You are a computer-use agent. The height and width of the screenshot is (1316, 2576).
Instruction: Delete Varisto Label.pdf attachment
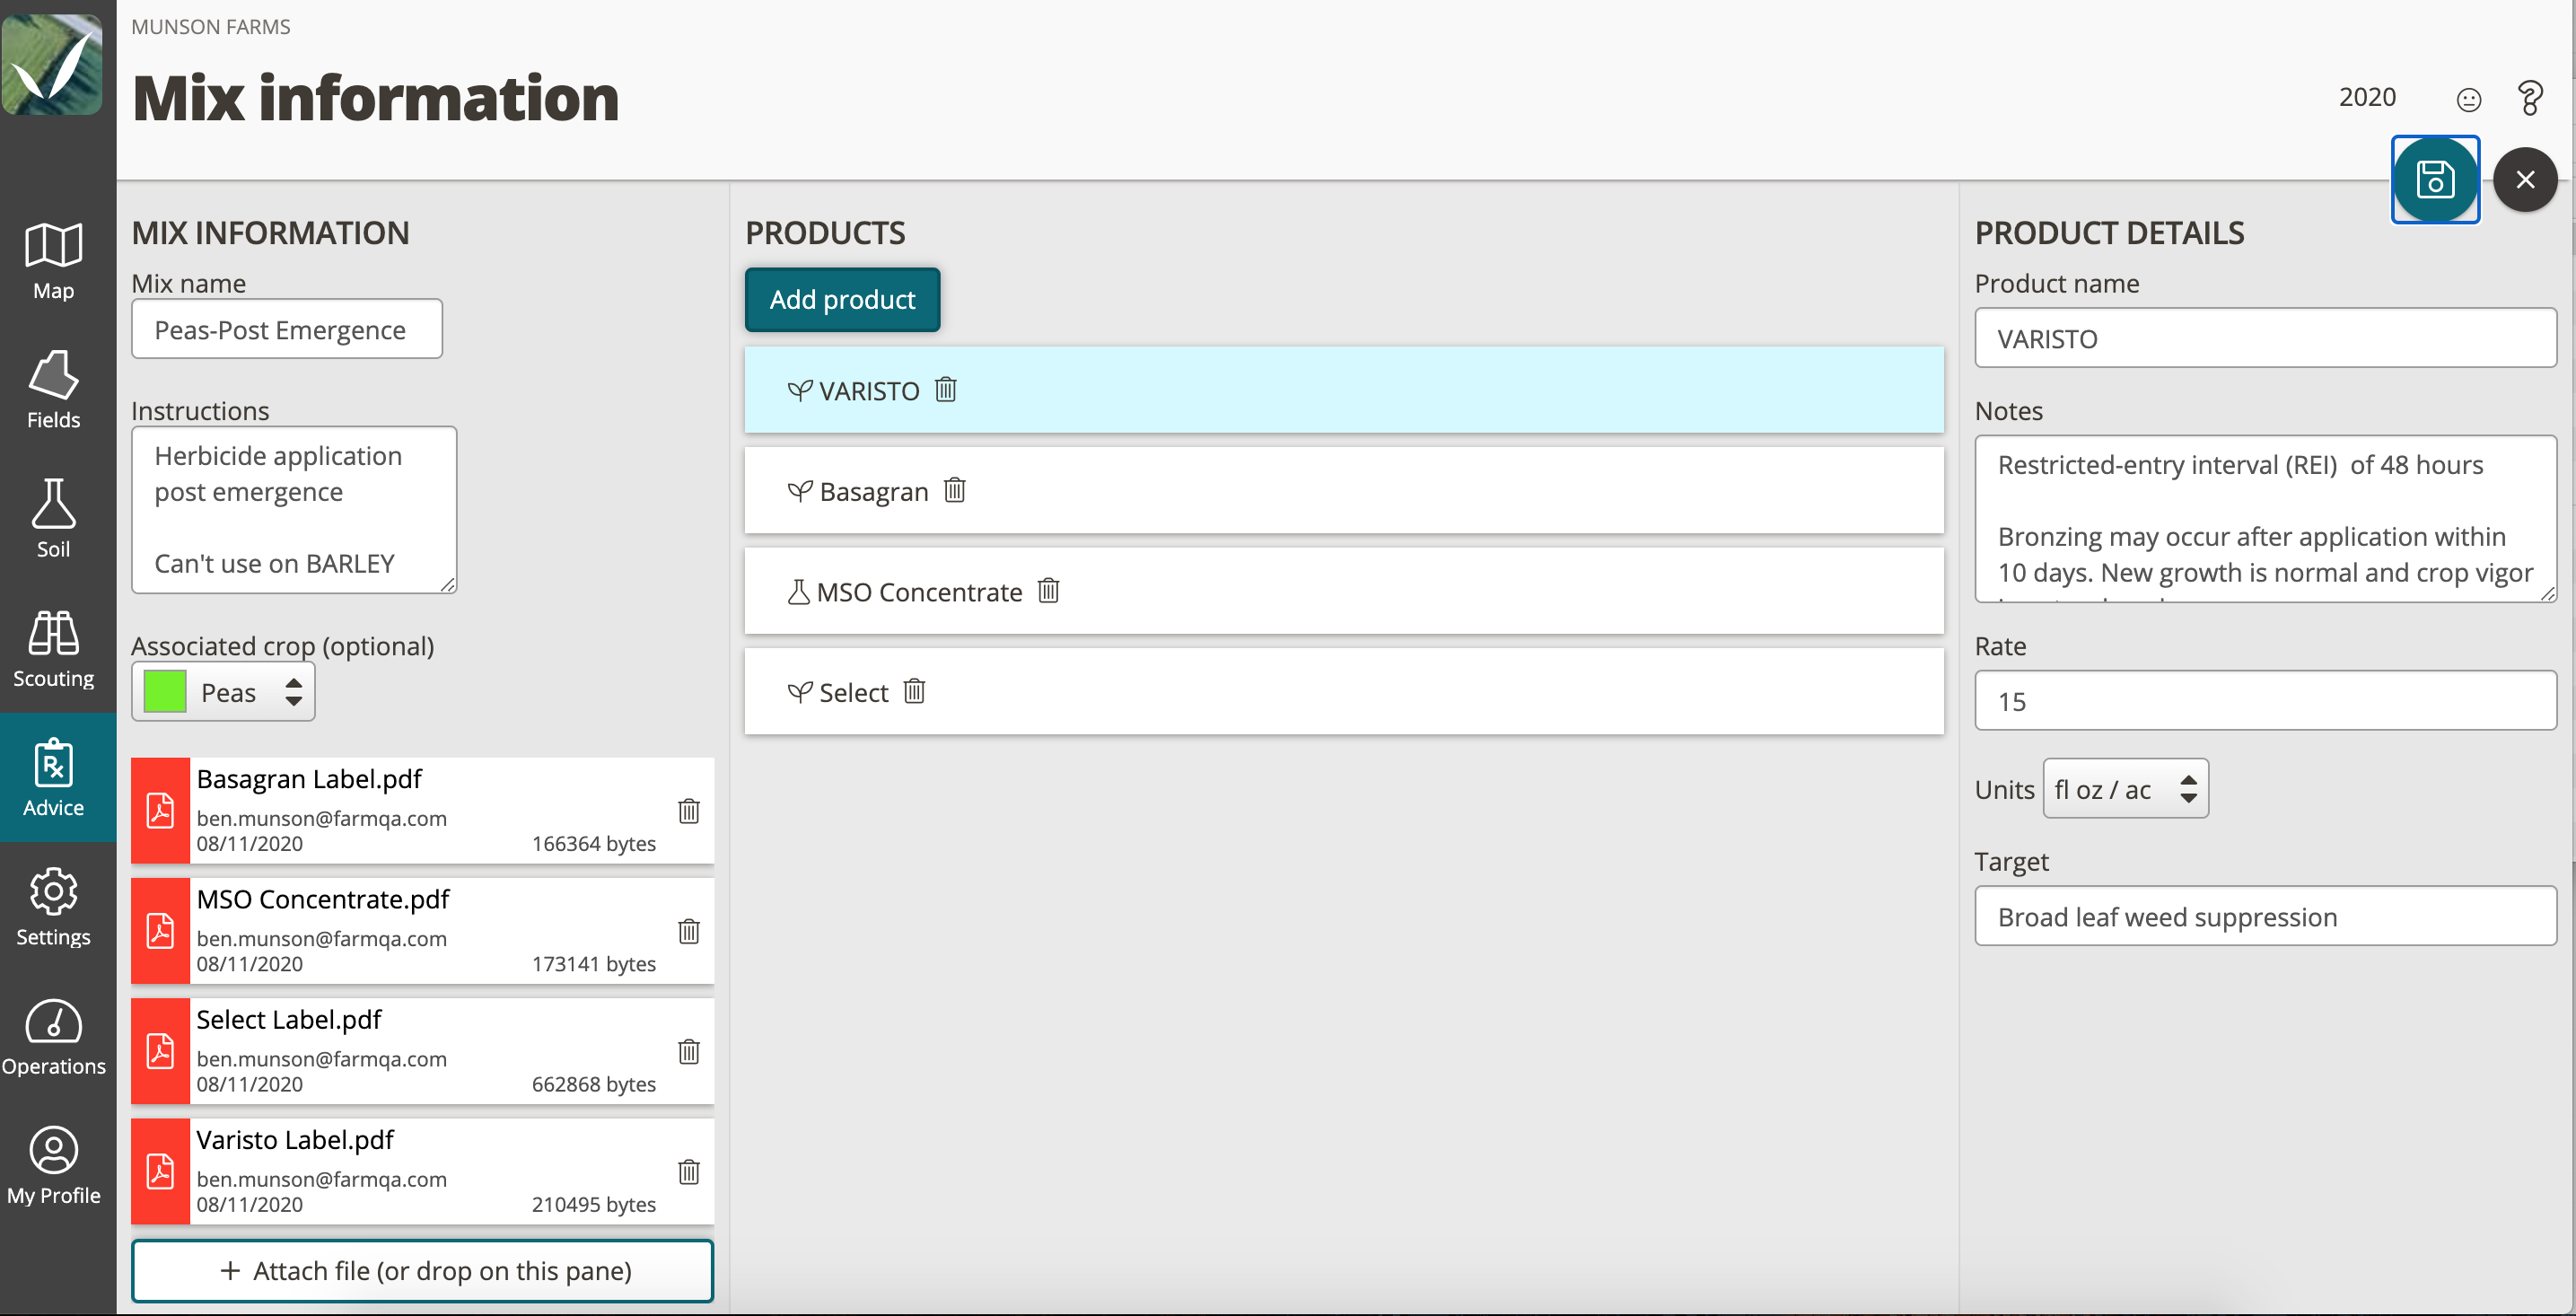point(689,1171)
